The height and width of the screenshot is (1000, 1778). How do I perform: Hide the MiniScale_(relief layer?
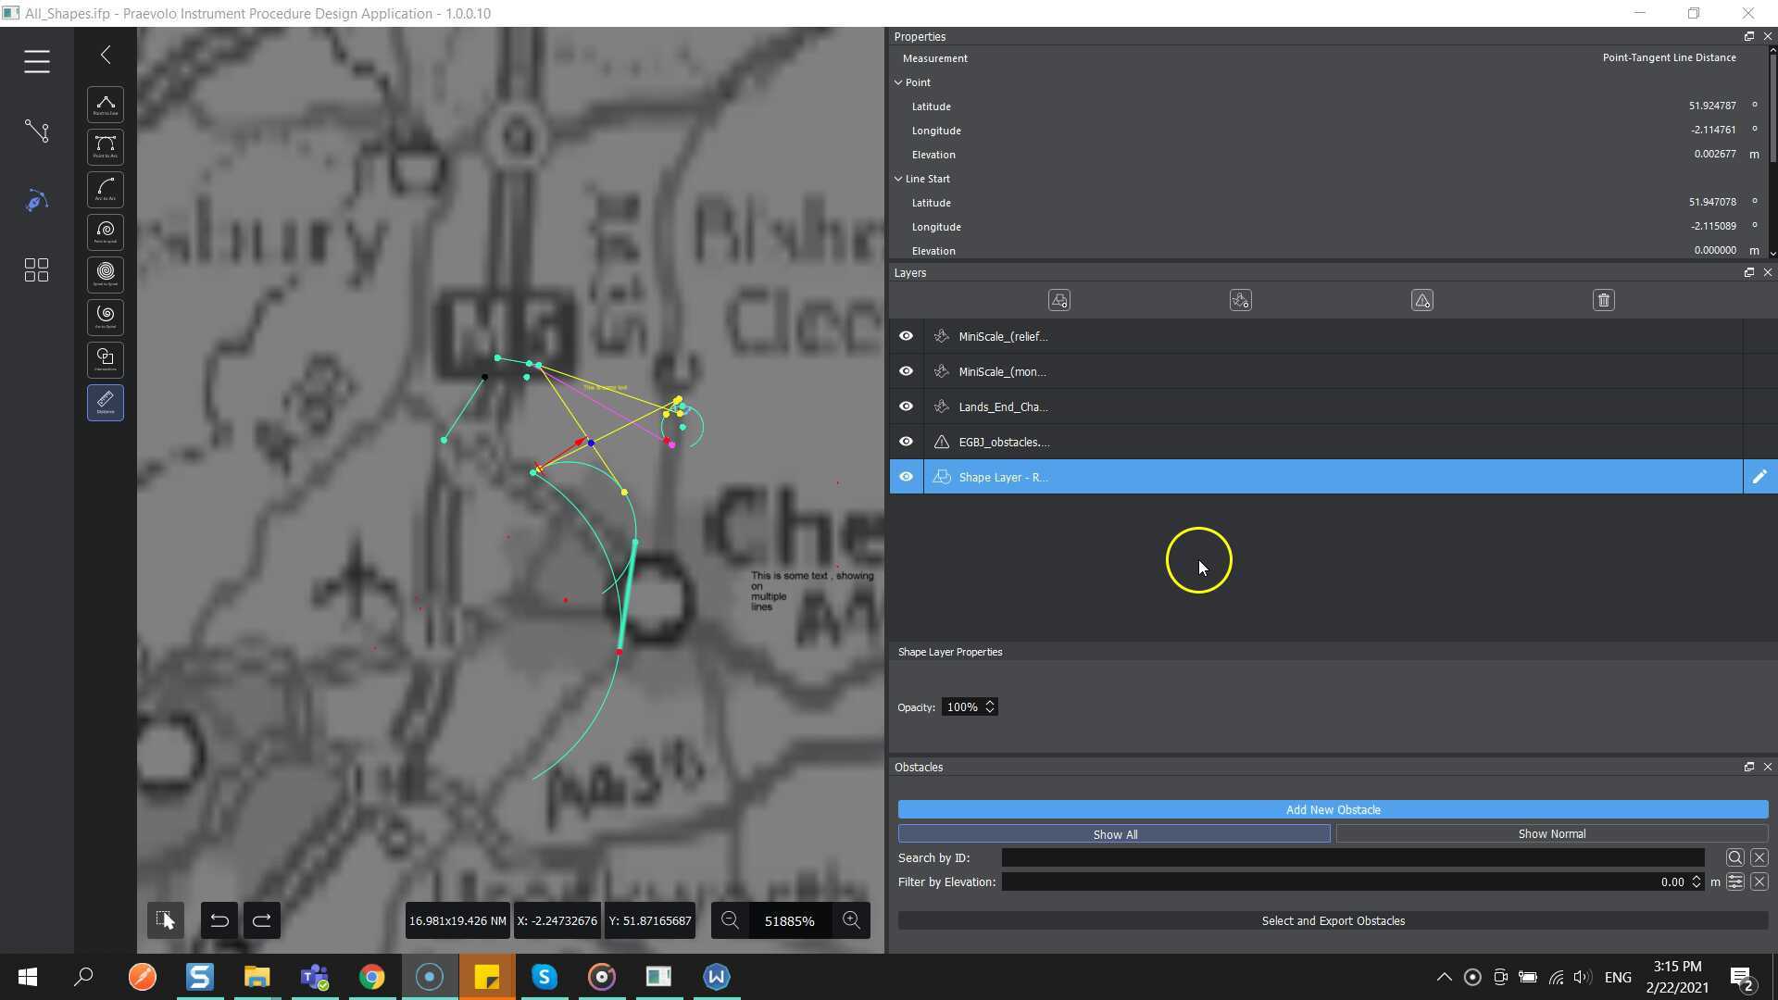[906, 336]
